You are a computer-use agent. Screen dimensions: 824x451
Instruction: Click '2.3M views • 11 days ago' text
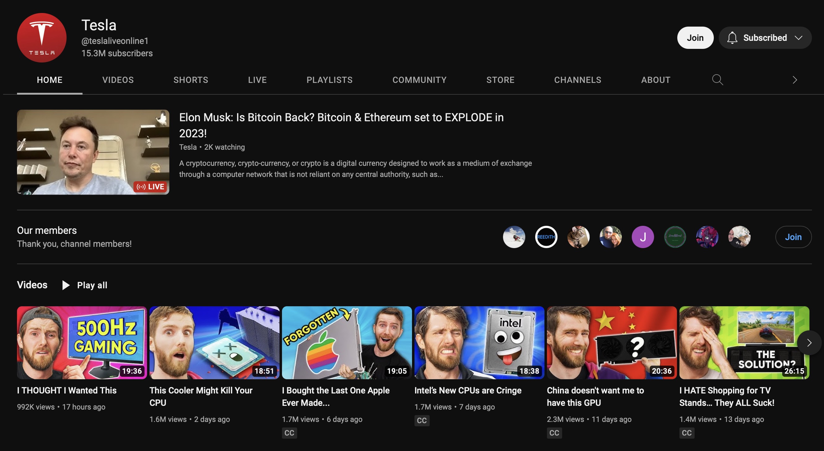click(x=589, y=419)
